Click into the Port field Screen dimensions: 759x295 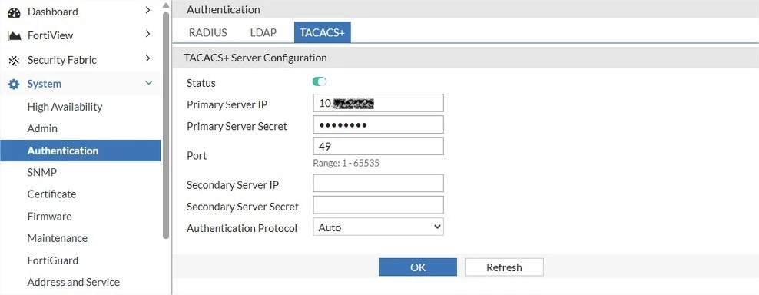tap(379, 146)
